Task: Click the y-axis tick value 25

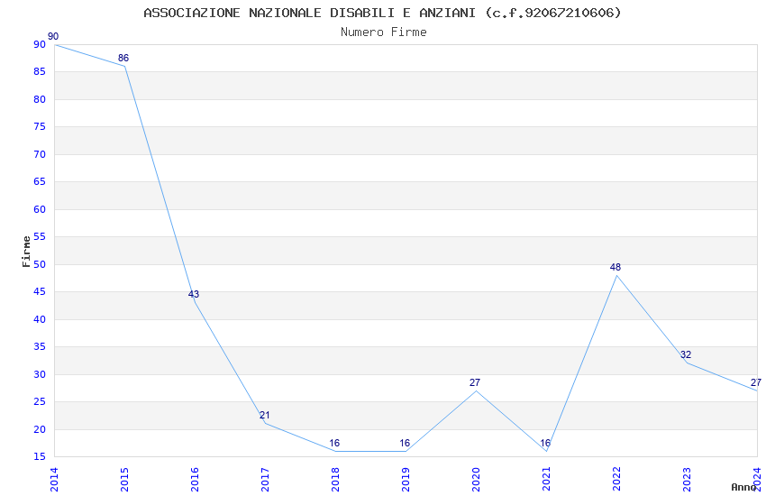Action: [40, 402]
